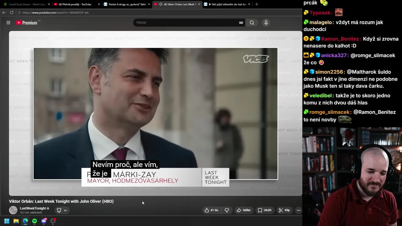Open the on-screen keyboard in search box

(x=241, y=23)
